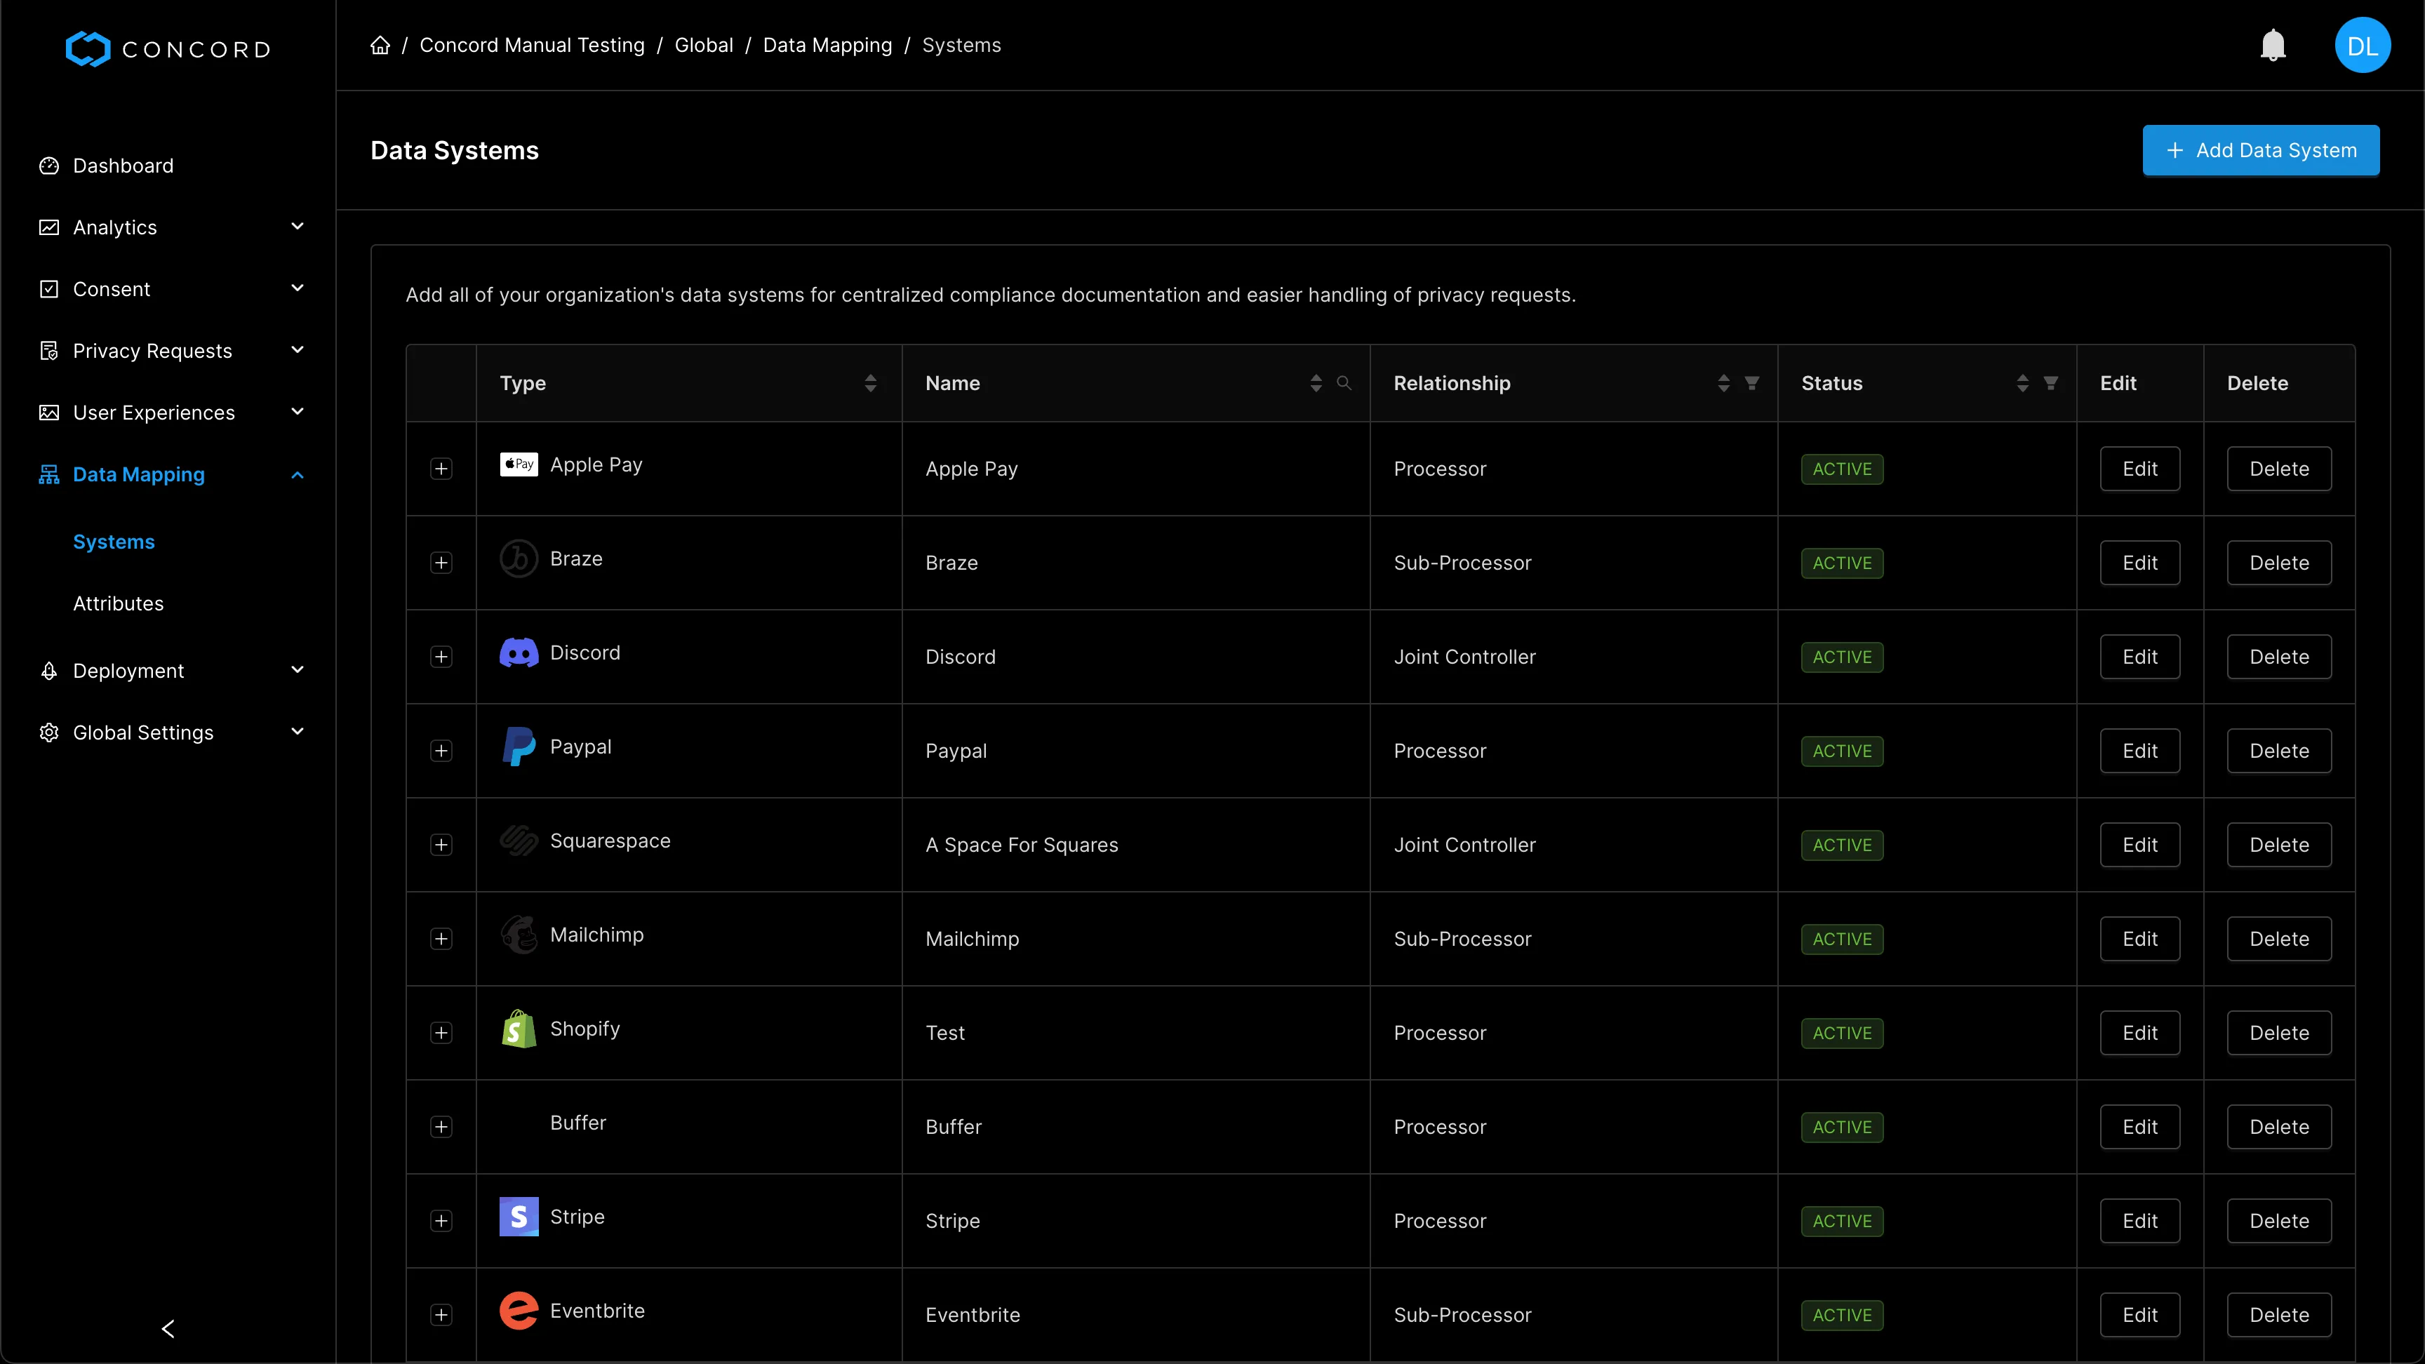Select Attributes in the sidebar

click(119, 603)
